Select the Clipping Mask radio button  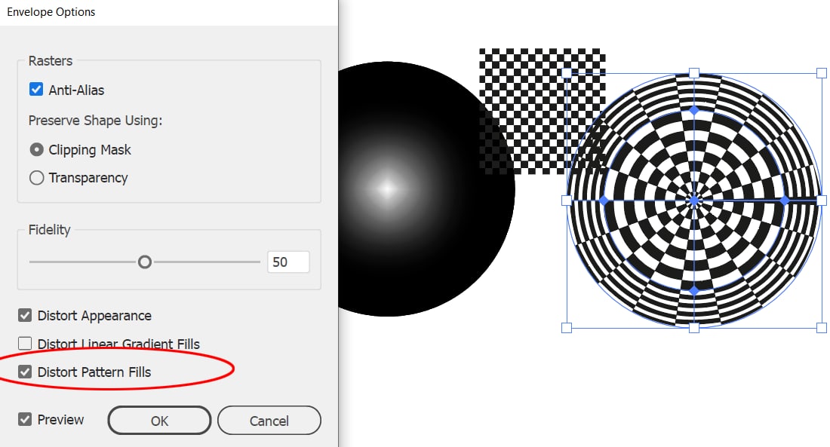coord(36,150)
